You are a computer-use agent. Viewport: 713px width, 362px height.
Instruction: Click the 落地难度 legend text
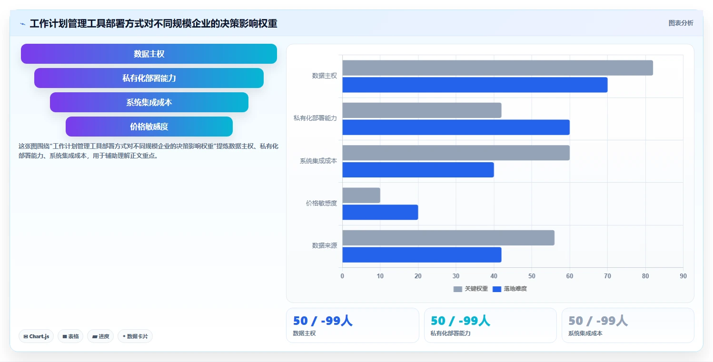tap(515, 289)
